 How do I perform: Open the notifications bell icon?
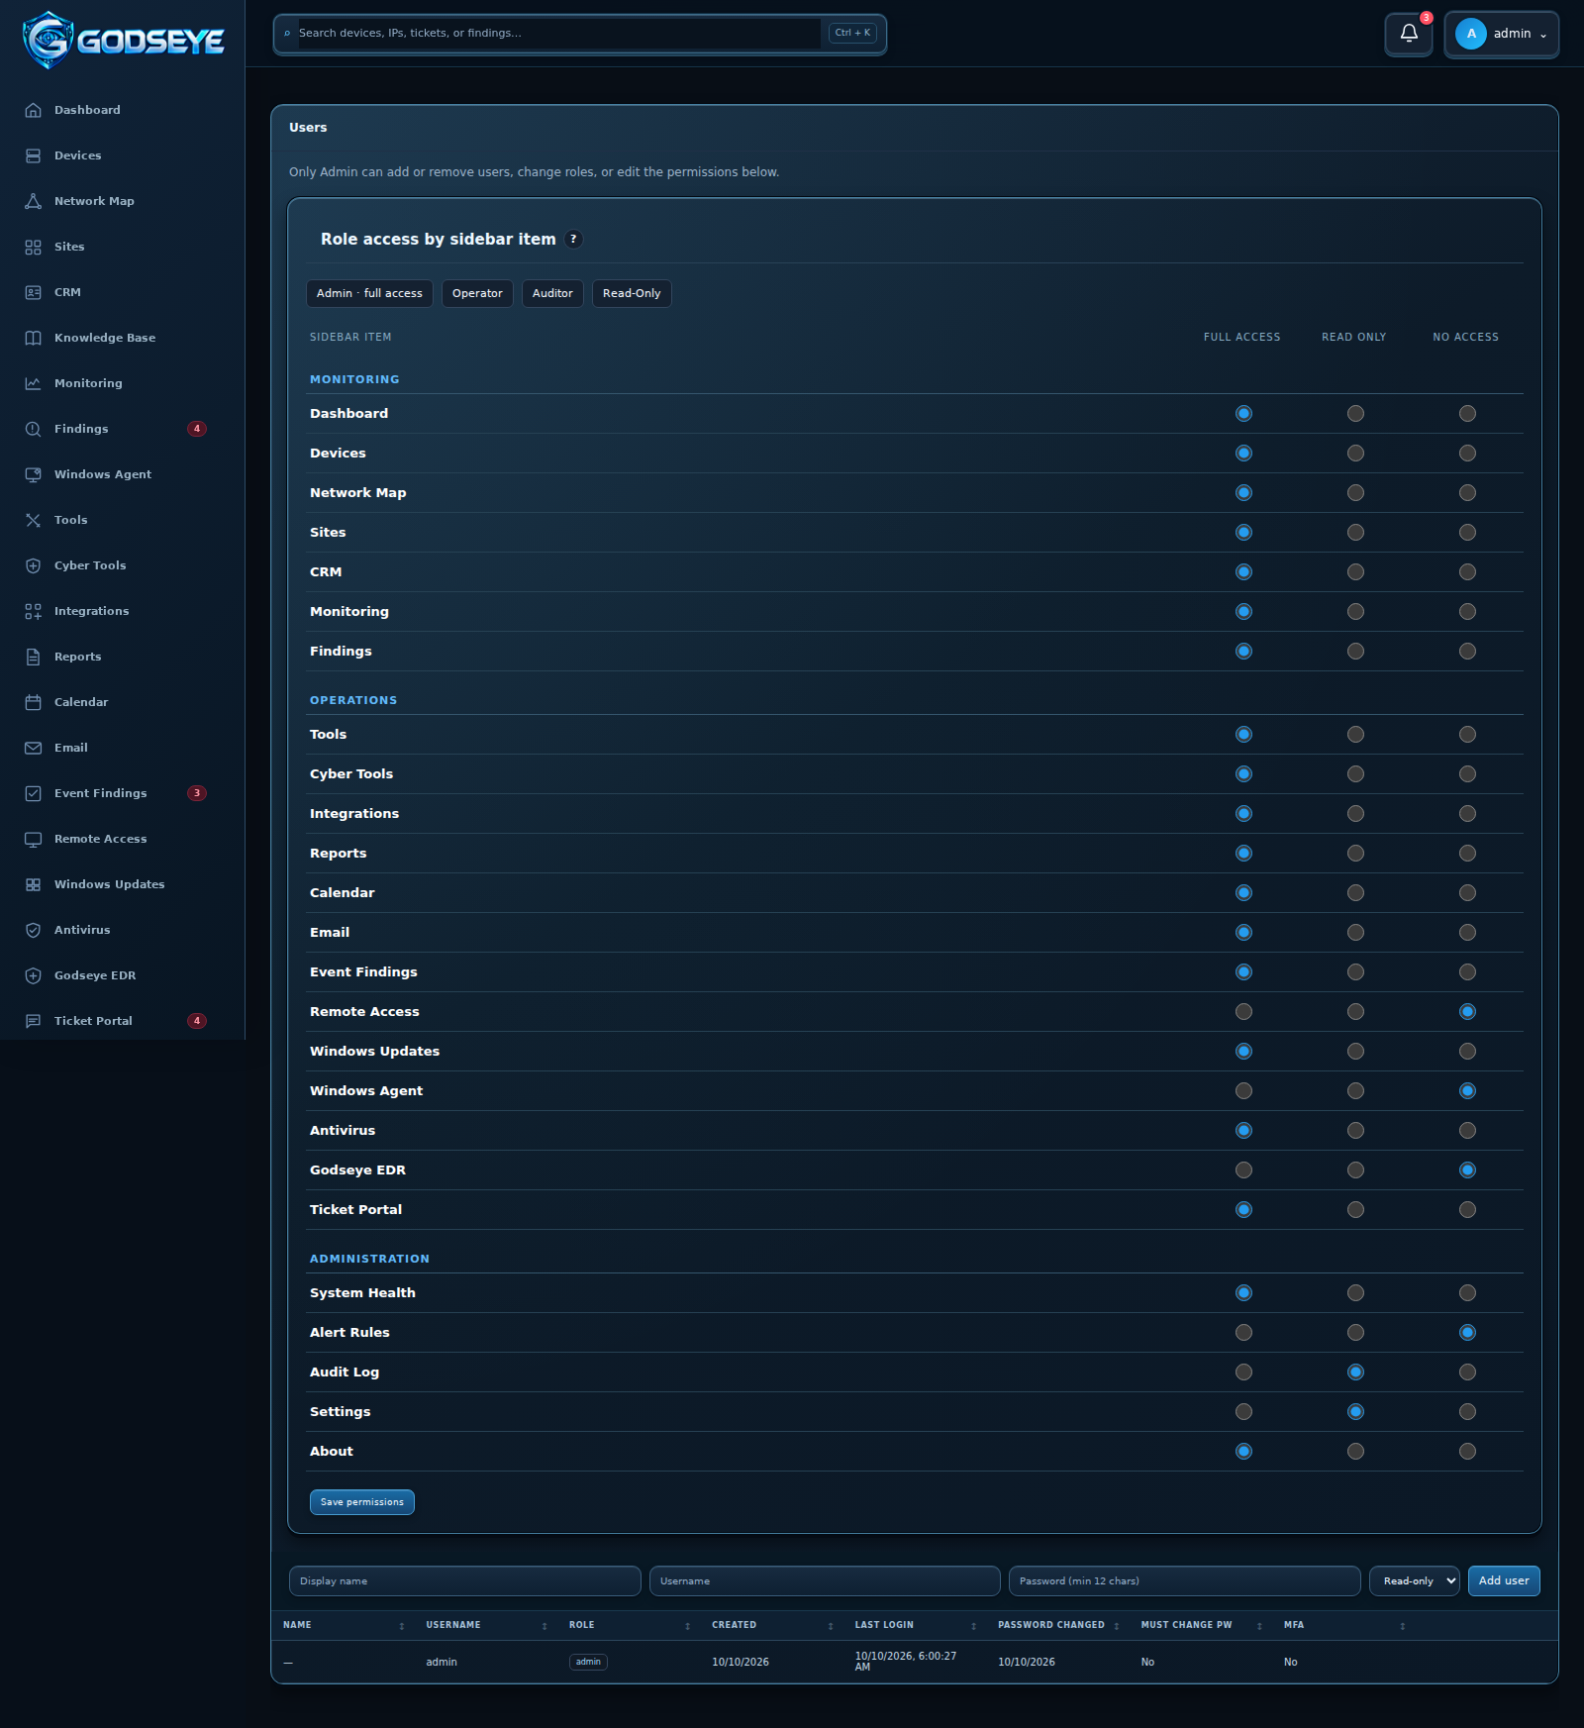pos(1409,34)
